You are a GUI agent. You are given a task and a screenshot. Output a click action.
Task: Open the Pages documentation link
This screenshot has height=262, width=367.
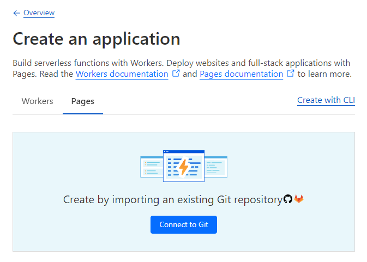click(242, 74)
